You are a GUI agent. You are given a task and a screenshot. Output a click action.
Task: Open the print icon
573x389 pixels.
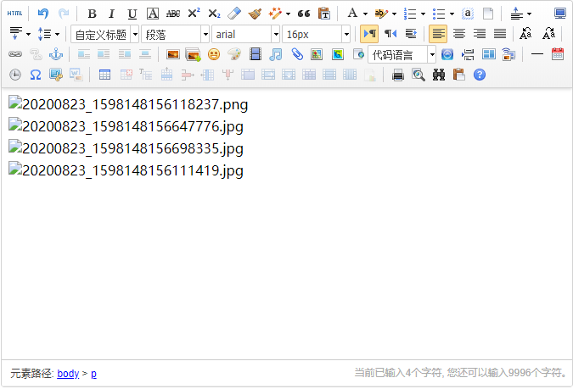[x=398, y=75]
